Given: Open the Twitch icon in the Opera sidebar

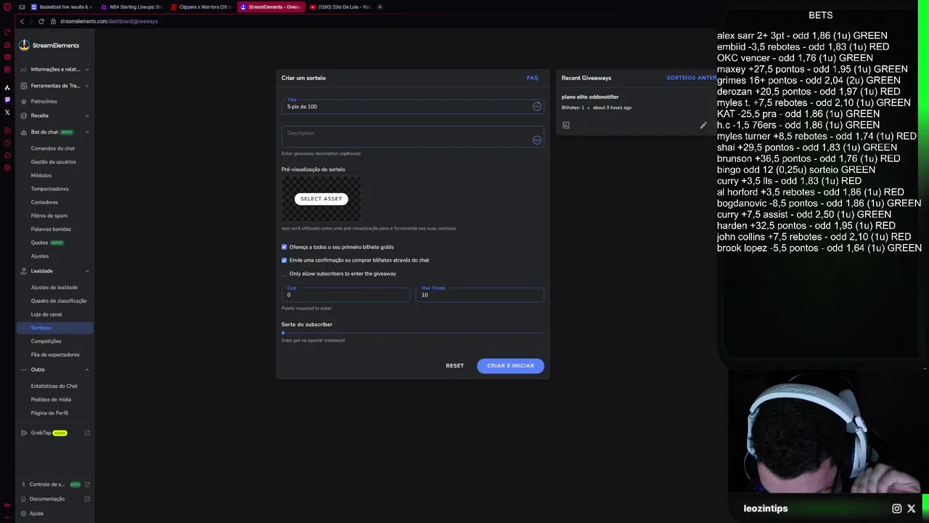Looking at the screenshot, I should click(7, 100).
